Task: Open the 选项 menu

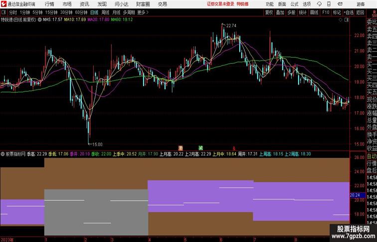Action: point(307,4)
